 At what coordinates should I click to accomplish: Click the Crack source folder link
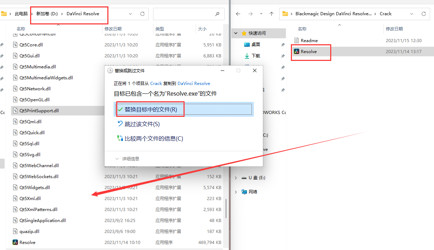[x=156, y=84]
